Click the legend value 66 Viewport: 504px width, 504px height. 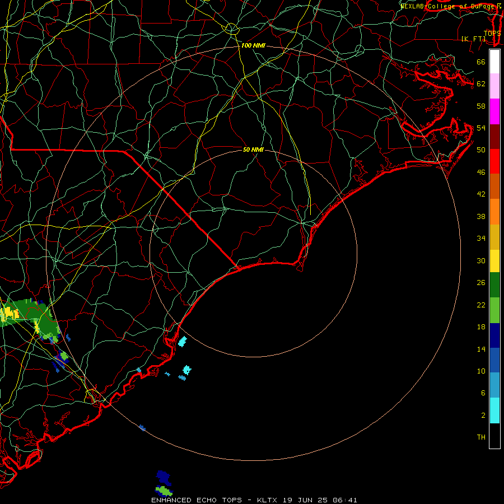coord(481,62)
